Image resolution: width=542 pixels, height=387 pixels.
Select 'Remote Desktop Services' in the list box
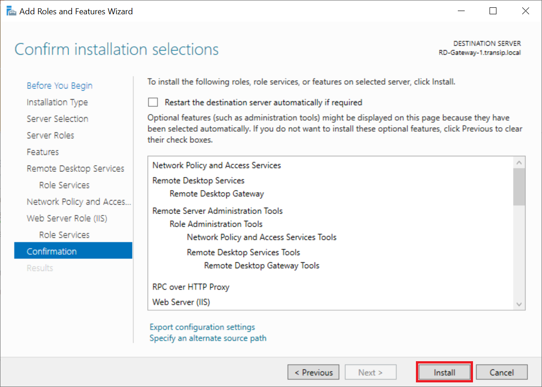[198, 181]
